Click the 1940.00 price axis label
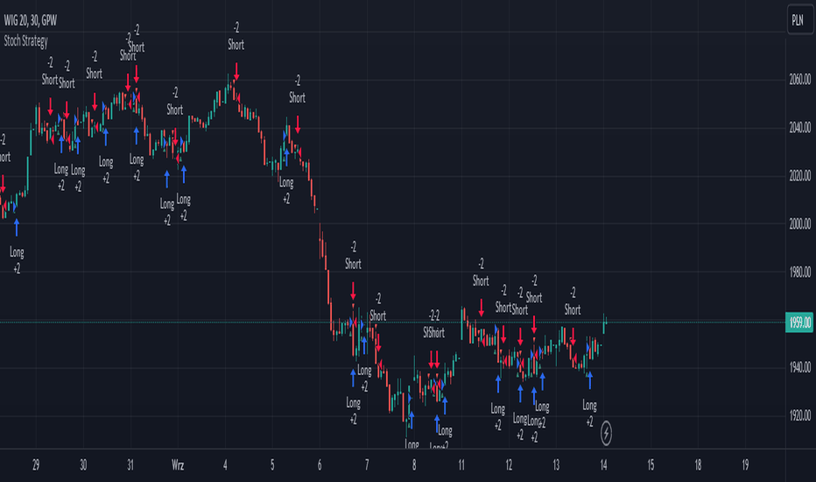The image size is (816, 482). pyautogui.click(x=800, y=368)
